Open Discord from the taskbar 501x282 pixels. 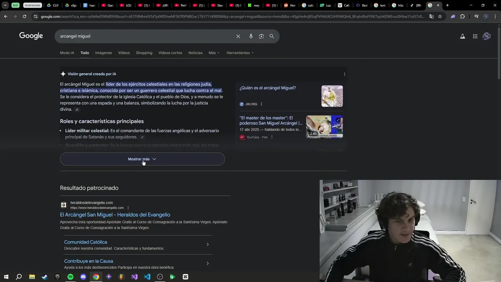(x=83, y=277)
